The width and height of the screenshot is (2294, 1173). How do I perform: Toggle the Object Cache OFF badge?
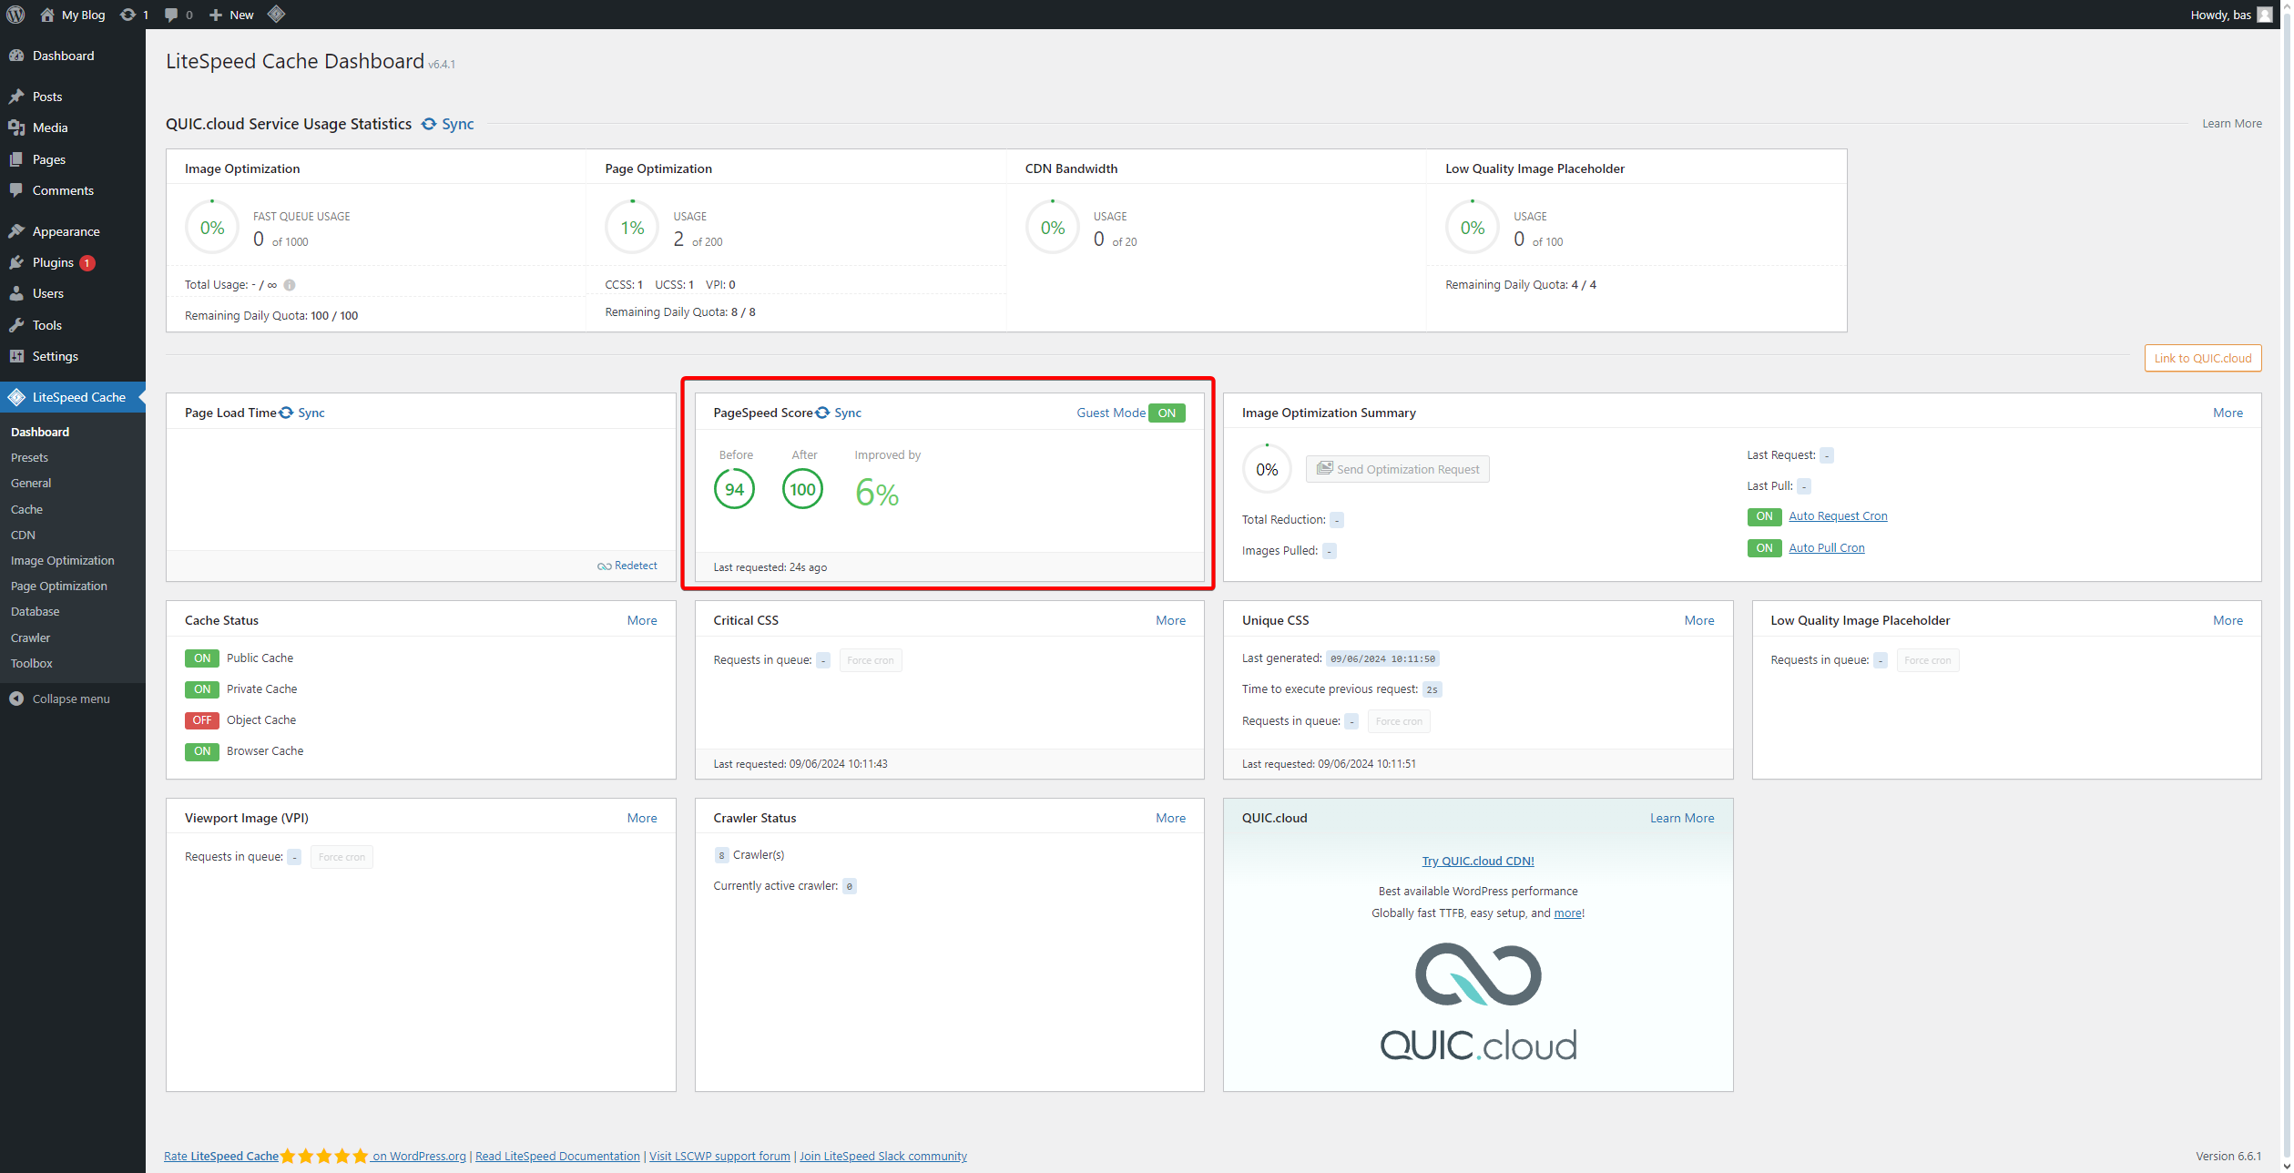[x=201, y=720]
